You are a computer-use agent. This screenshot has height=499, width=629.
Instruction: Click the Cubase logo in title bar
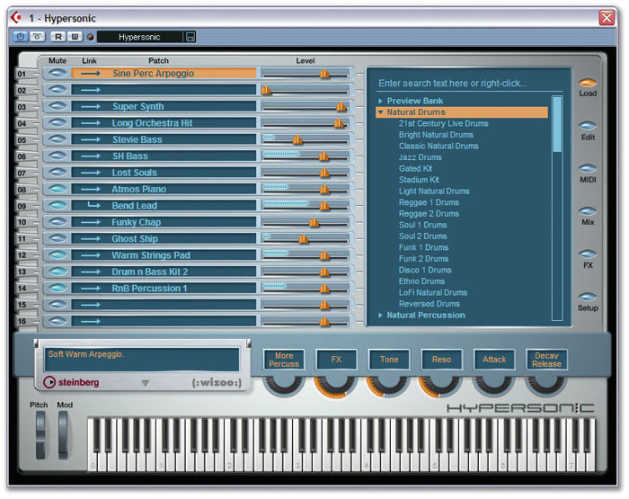[x=16, y=18]
